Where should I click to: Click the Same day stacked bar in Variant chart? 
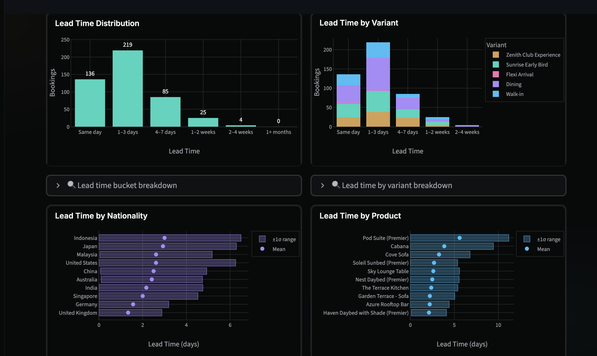coord(349,101)
